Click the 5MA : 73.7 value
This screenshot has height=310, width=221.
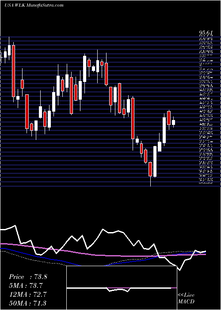point(26,286)
